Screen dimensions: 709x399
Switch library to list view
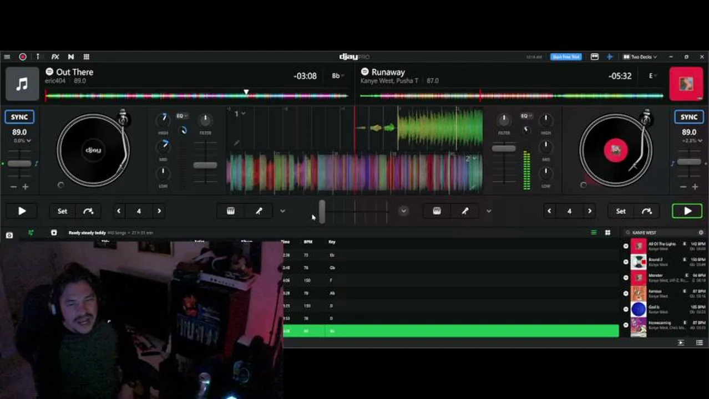pyautogui.click(x=594, y=233)
